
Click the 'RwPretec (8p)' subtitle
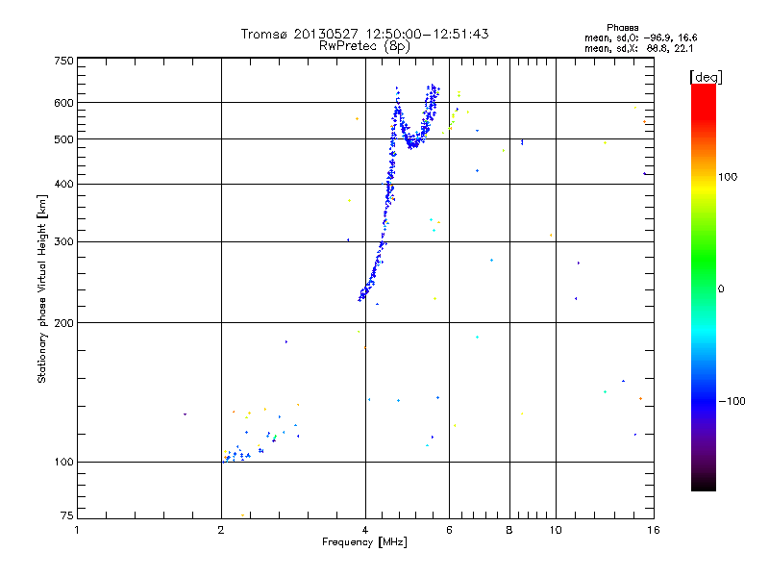tap(364, 46)
